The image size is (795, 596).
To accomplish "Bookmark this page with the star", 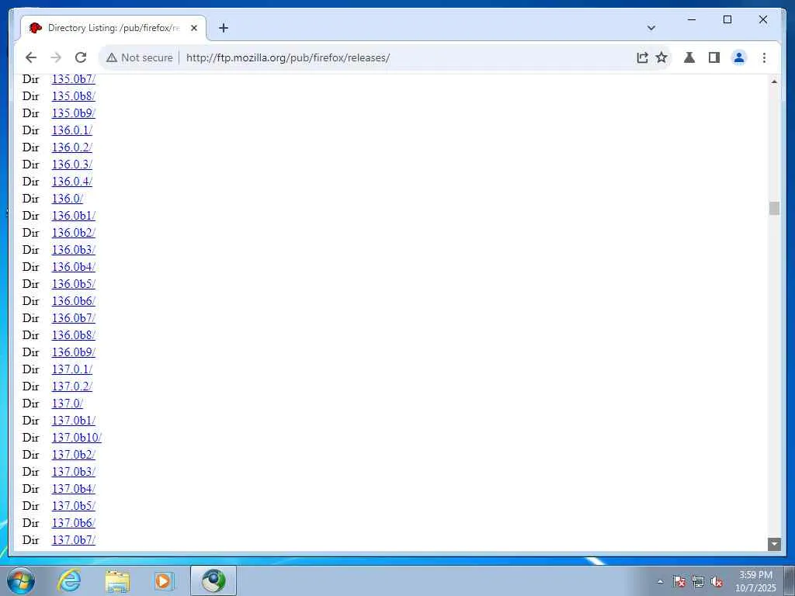I will click(x=661, y=57).
